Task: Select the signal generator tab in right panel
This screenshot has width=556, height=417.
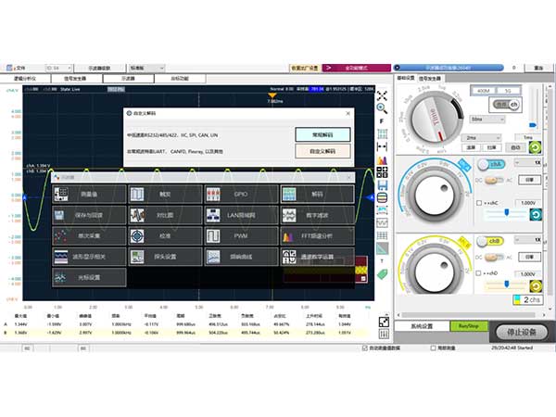Action: tap(430, 79)
